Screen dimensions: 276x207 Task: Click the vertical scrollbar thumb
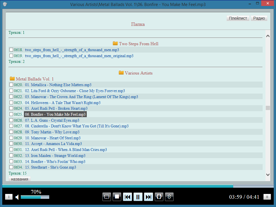268,108
